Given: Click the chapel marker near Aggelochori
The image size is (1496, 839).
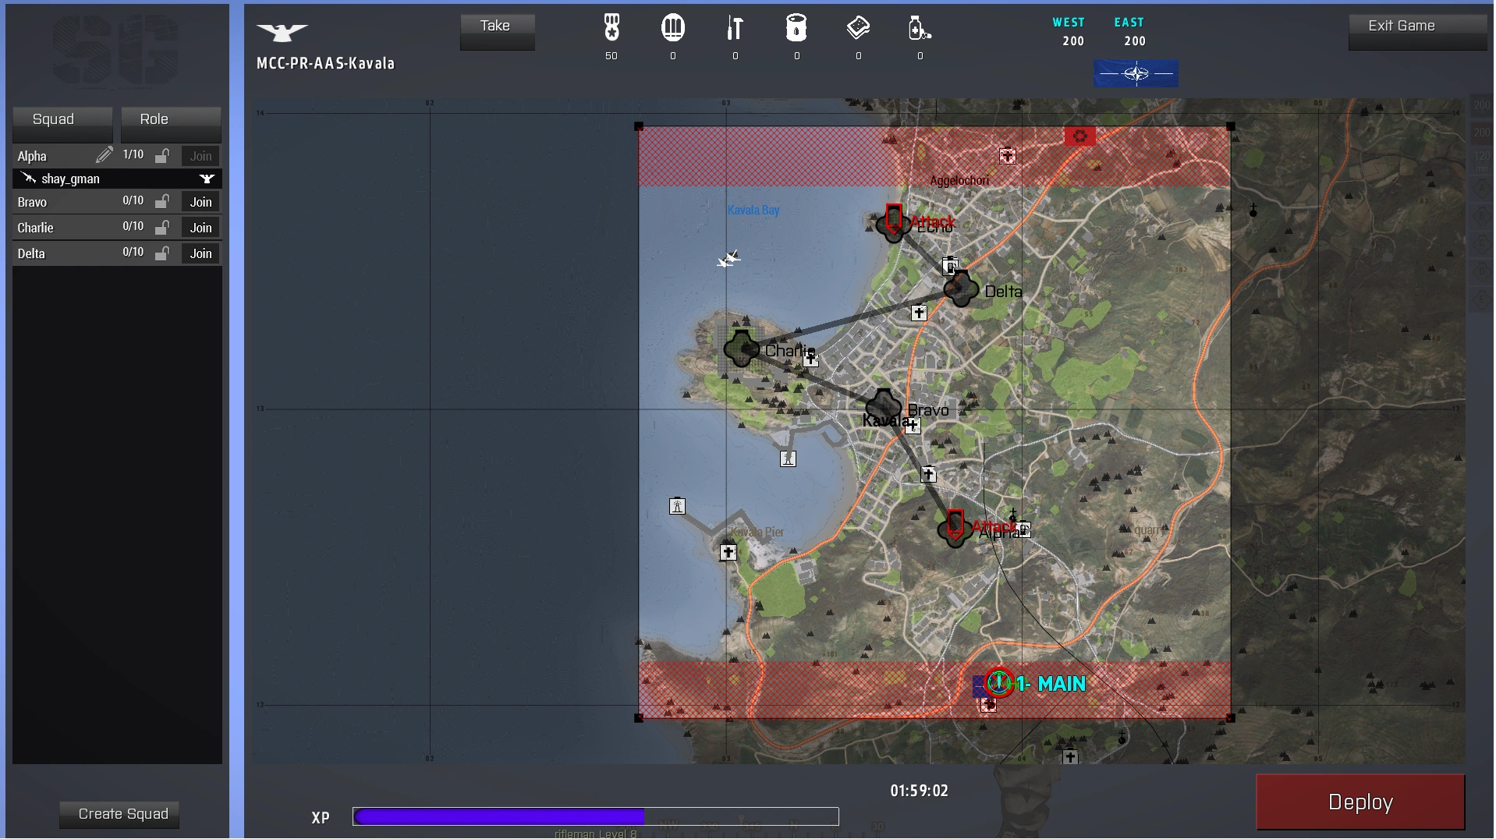Looking at the screenshot, I should tap(1008, 157).
